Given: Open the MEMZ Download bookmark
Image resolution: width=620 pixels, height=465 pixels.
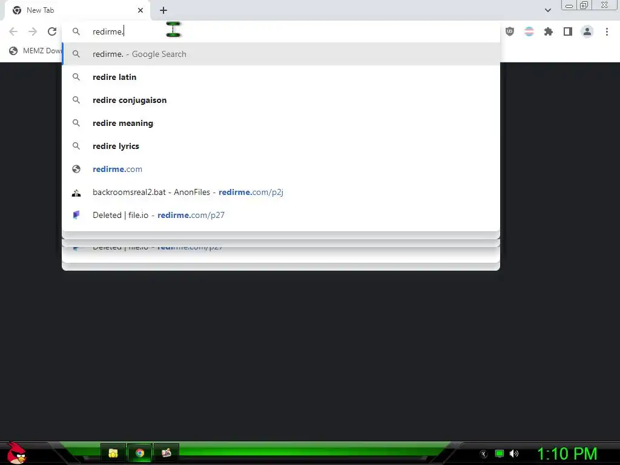Looking at the screenshot, I should (x=36, y=51).
